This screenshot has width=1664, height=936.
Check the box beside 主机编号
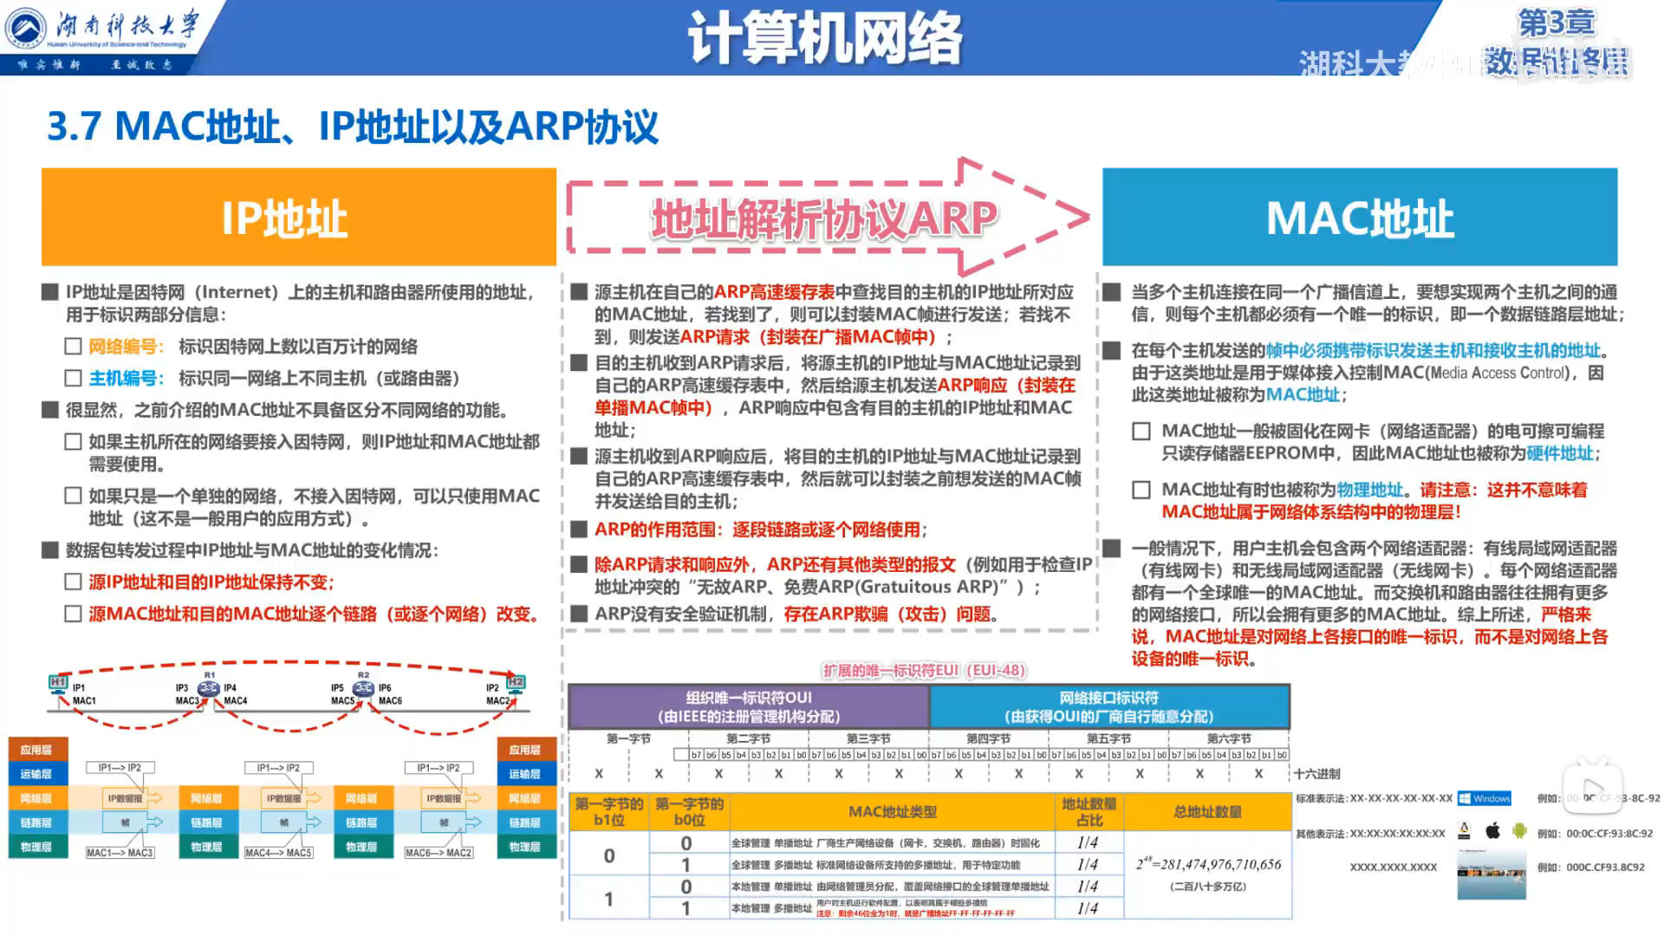(x=74, y=379)
